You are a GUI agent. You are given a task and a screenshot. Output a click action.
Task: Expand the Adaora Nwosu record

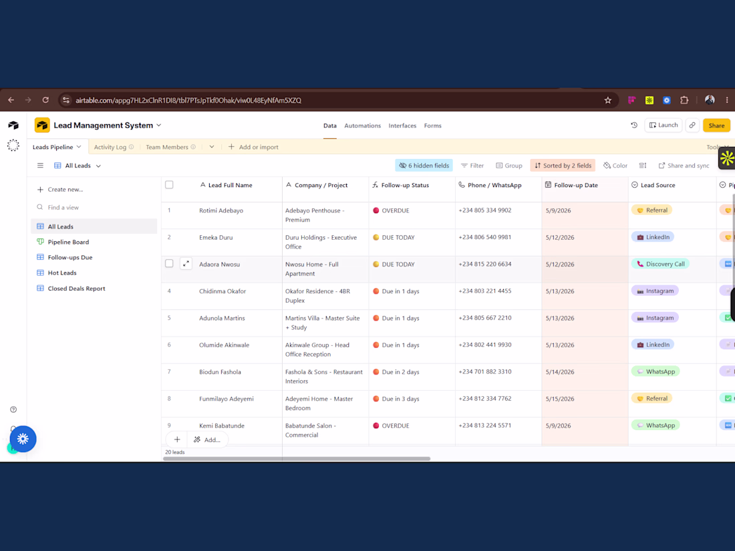[186, 264]
